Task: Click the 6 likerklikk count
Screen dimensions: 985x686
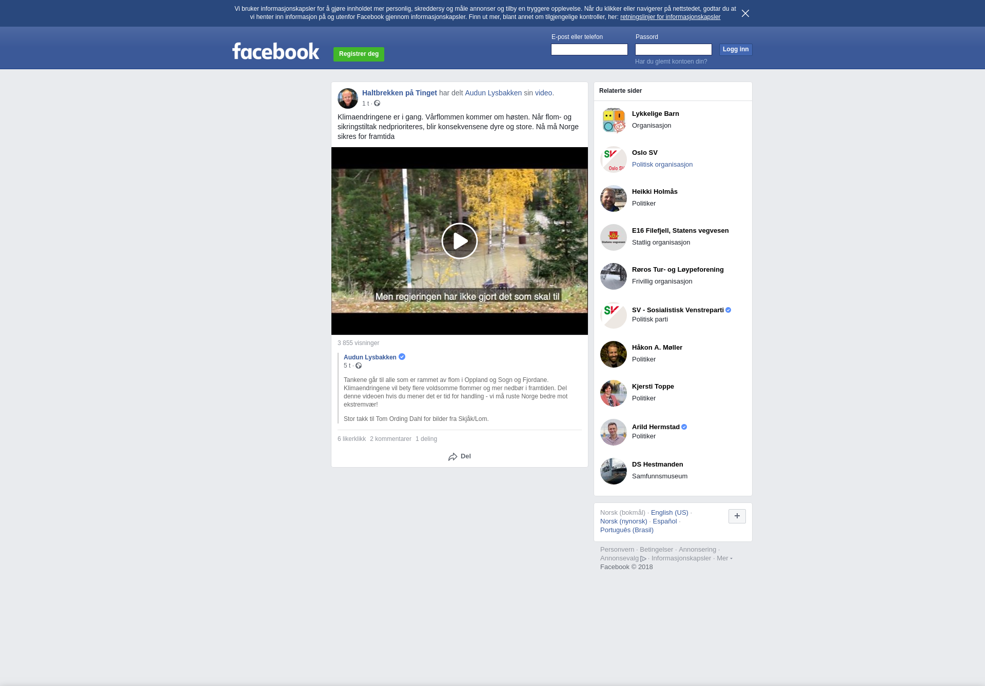Action: (x=351, y=439)
